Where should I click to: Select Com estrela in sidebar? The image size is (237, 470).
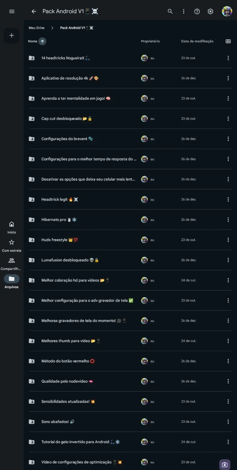click(x=11, y=246)
